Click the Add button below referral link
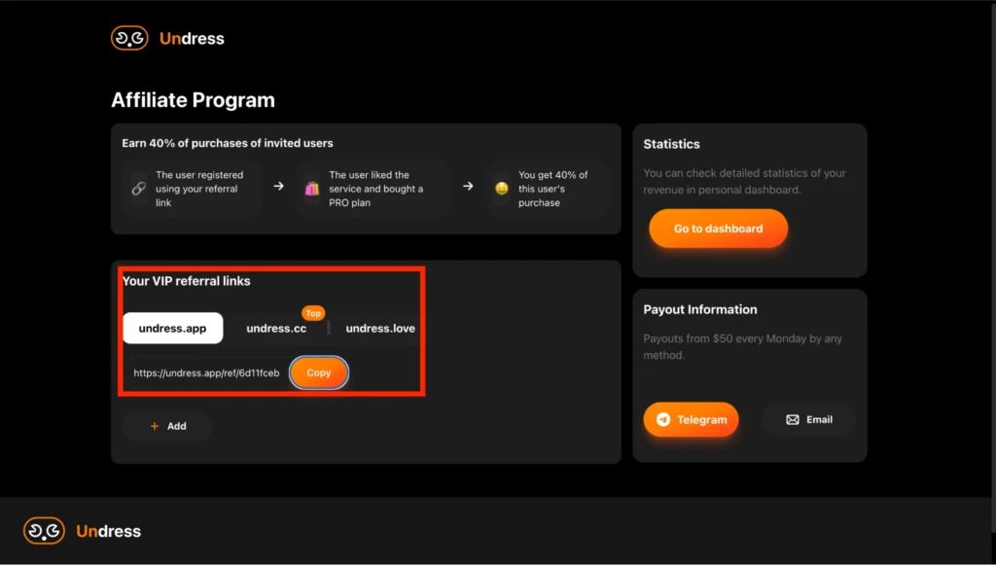Screen dimensions: 996x565 167,426
